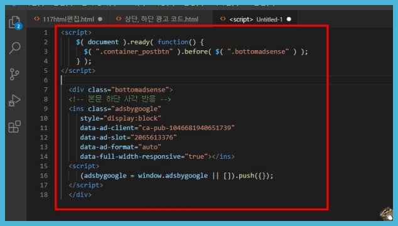398x226 pixels.
Task: Click the data-ad-slot value 2065613376
Action: (x=154, y=137)
